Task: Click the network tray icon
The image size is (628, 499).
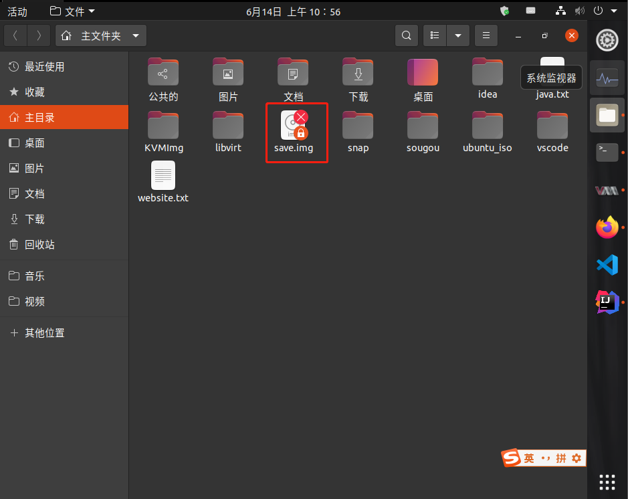Action: point(560,11)
